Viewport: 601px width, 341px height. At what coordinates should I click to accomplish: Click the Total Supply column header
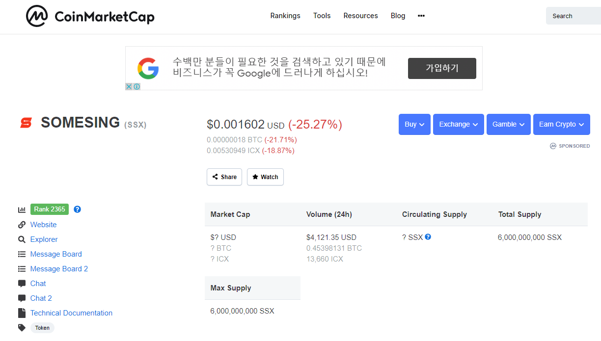[519, 214]
